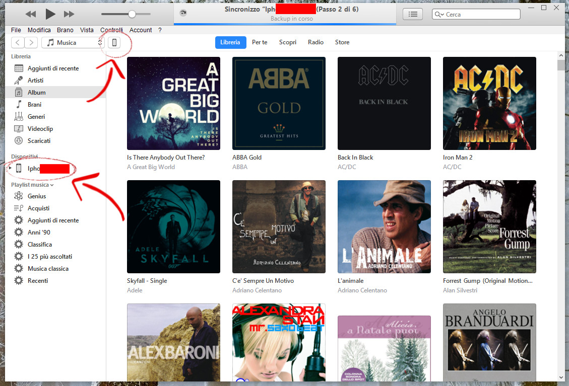569x386 pixels.
Task: Open the Skyfall album cover
Action: point(173,226)
